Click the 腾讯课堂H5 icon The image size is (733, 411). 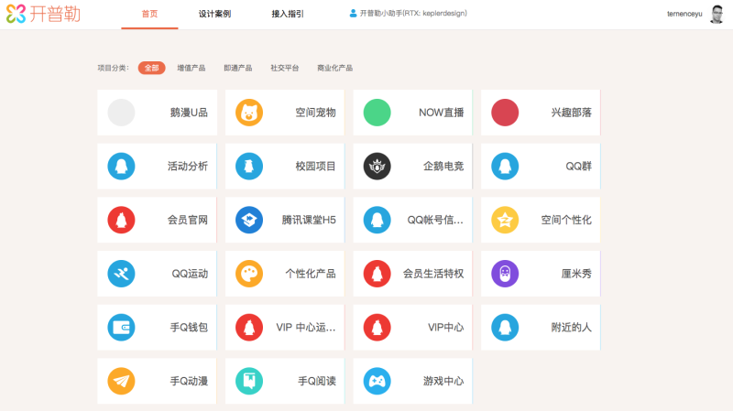[x=249, y=220]
